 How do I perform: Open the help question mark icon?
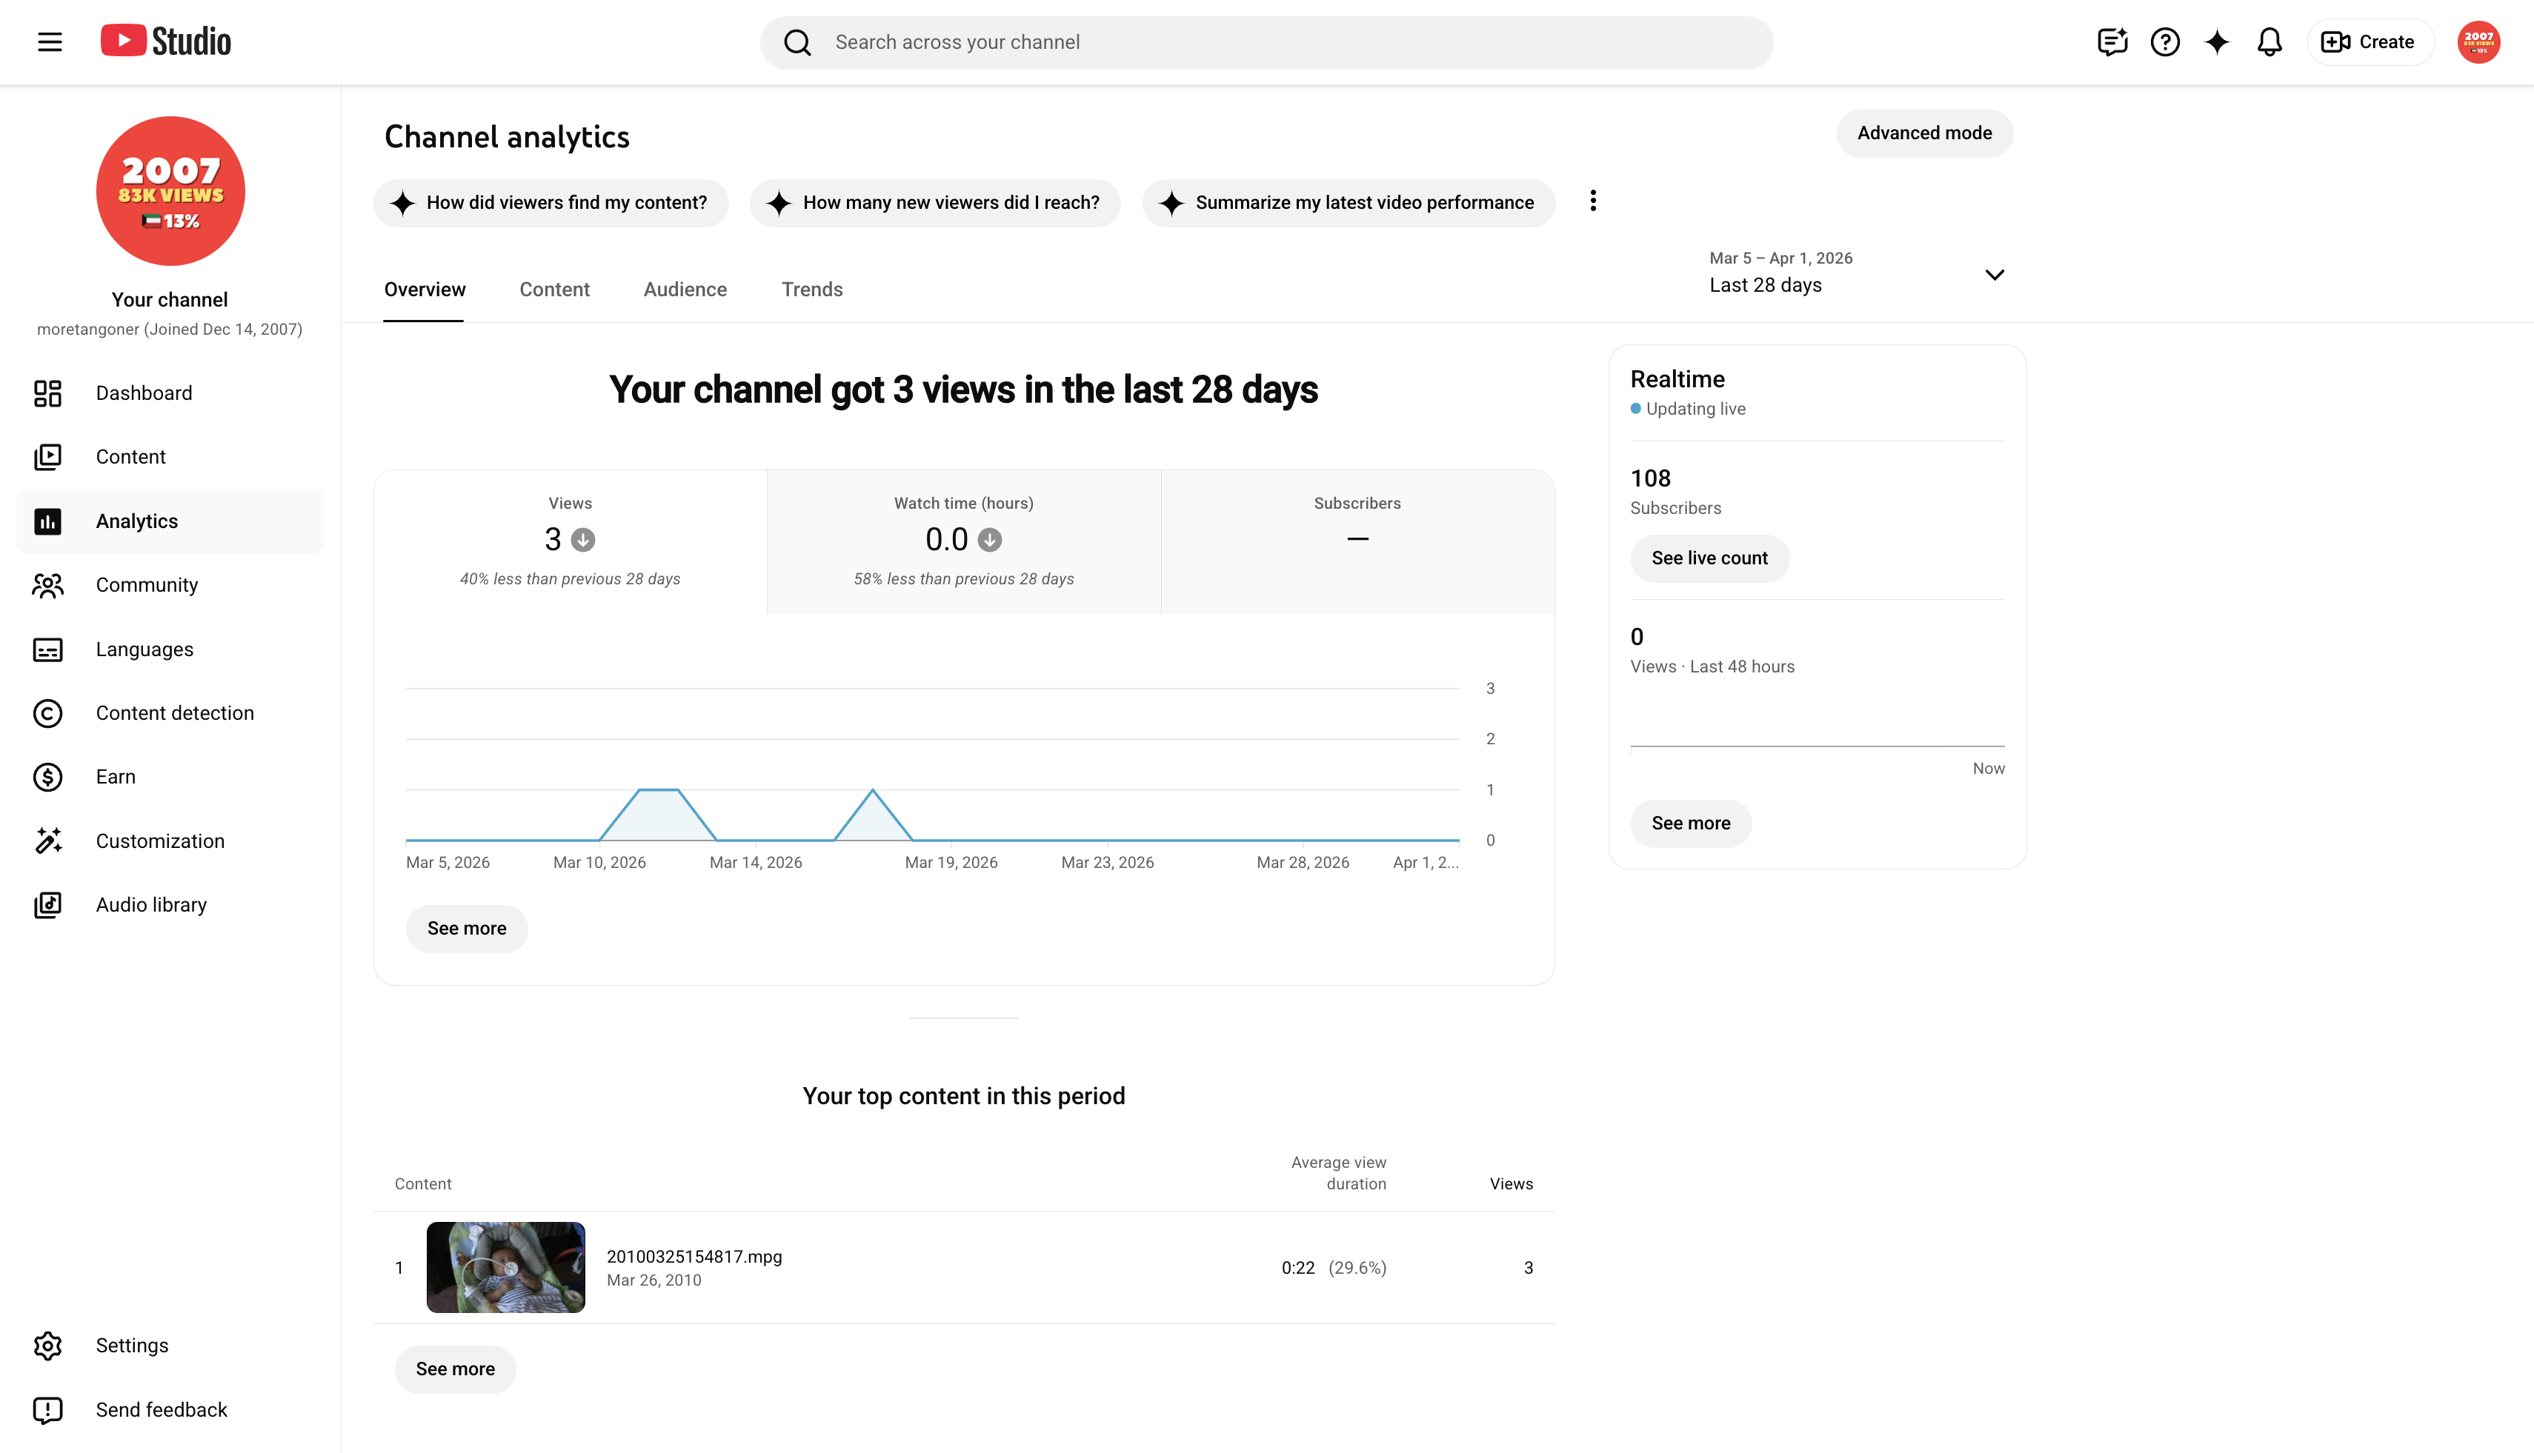(2164, 42)
